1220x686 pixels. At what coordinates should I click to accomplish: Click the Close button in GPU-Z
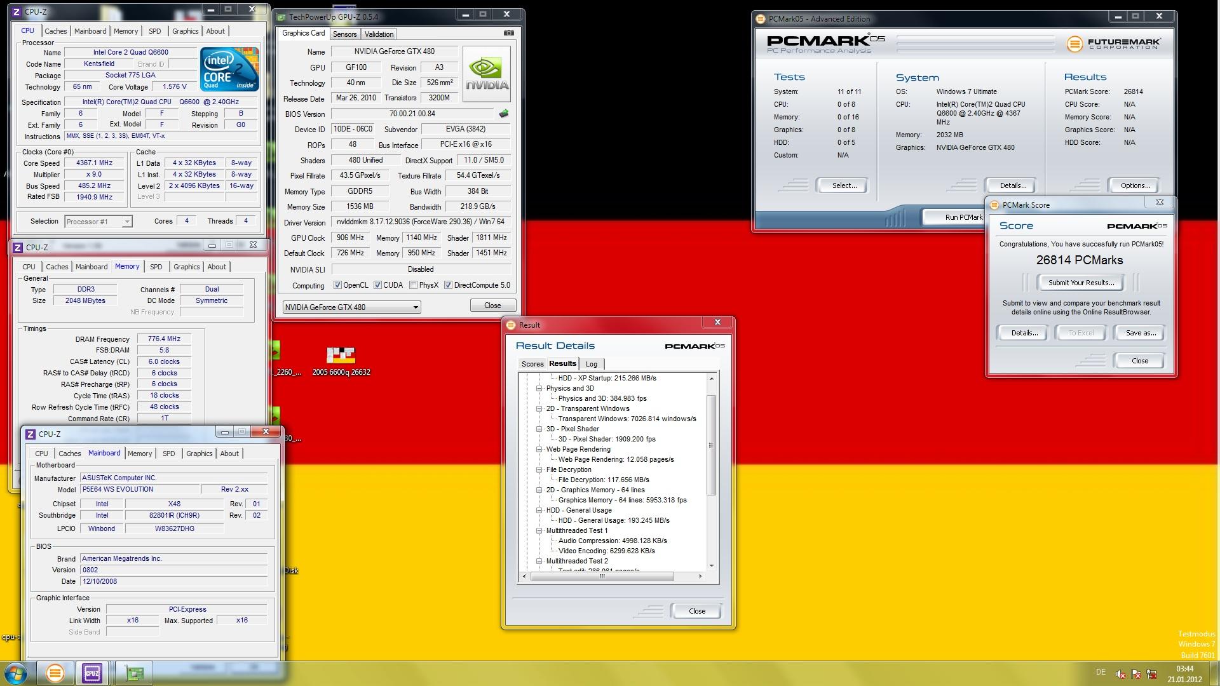point(492,306)
